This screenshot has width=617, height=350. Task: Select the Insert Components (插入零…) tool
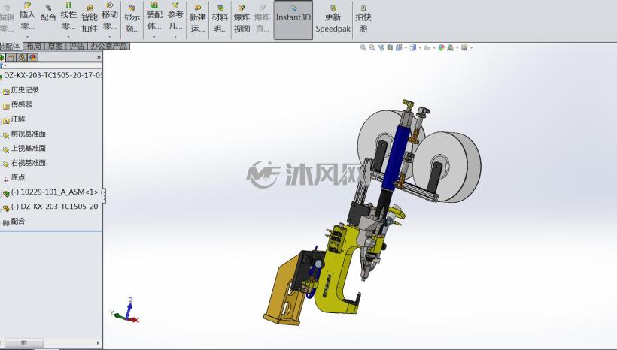27,17
